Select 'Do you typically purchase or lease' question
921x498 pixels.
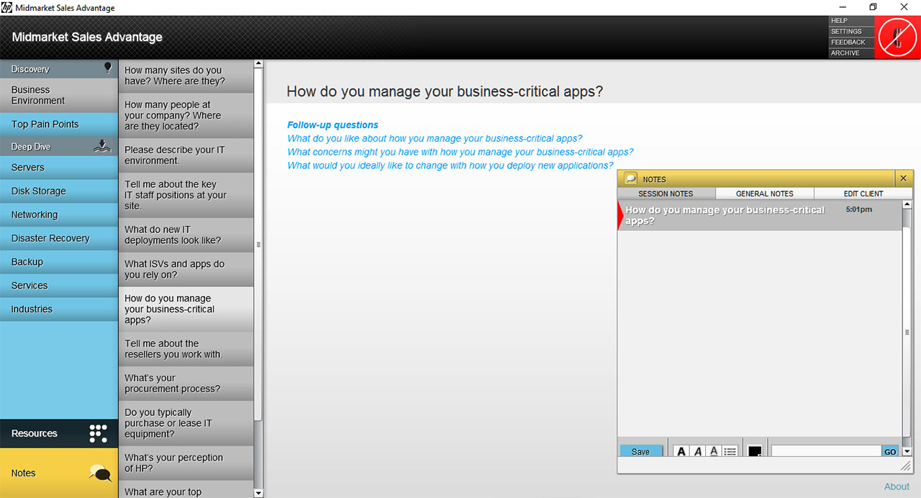(186, 422)
